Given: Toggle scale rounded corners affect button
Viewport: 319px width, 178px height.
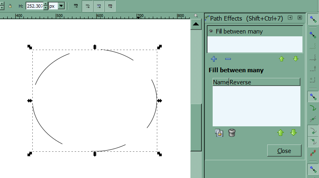Looking at the screenshot, I should (x=87, y=6).
